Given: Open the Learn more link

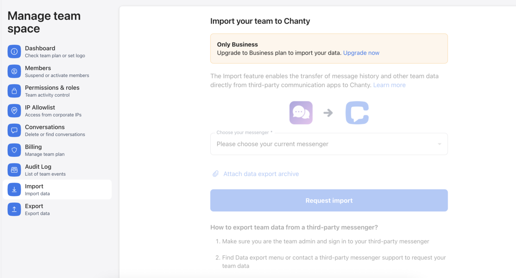Looking at the screenshot, I should 389,85.
